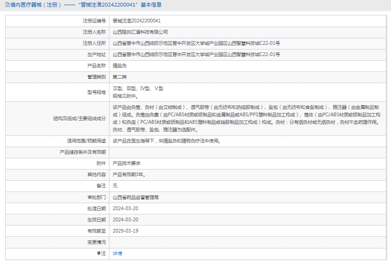
Task: Click the attachment value 产品技术要求
Action: click(126, 163)
